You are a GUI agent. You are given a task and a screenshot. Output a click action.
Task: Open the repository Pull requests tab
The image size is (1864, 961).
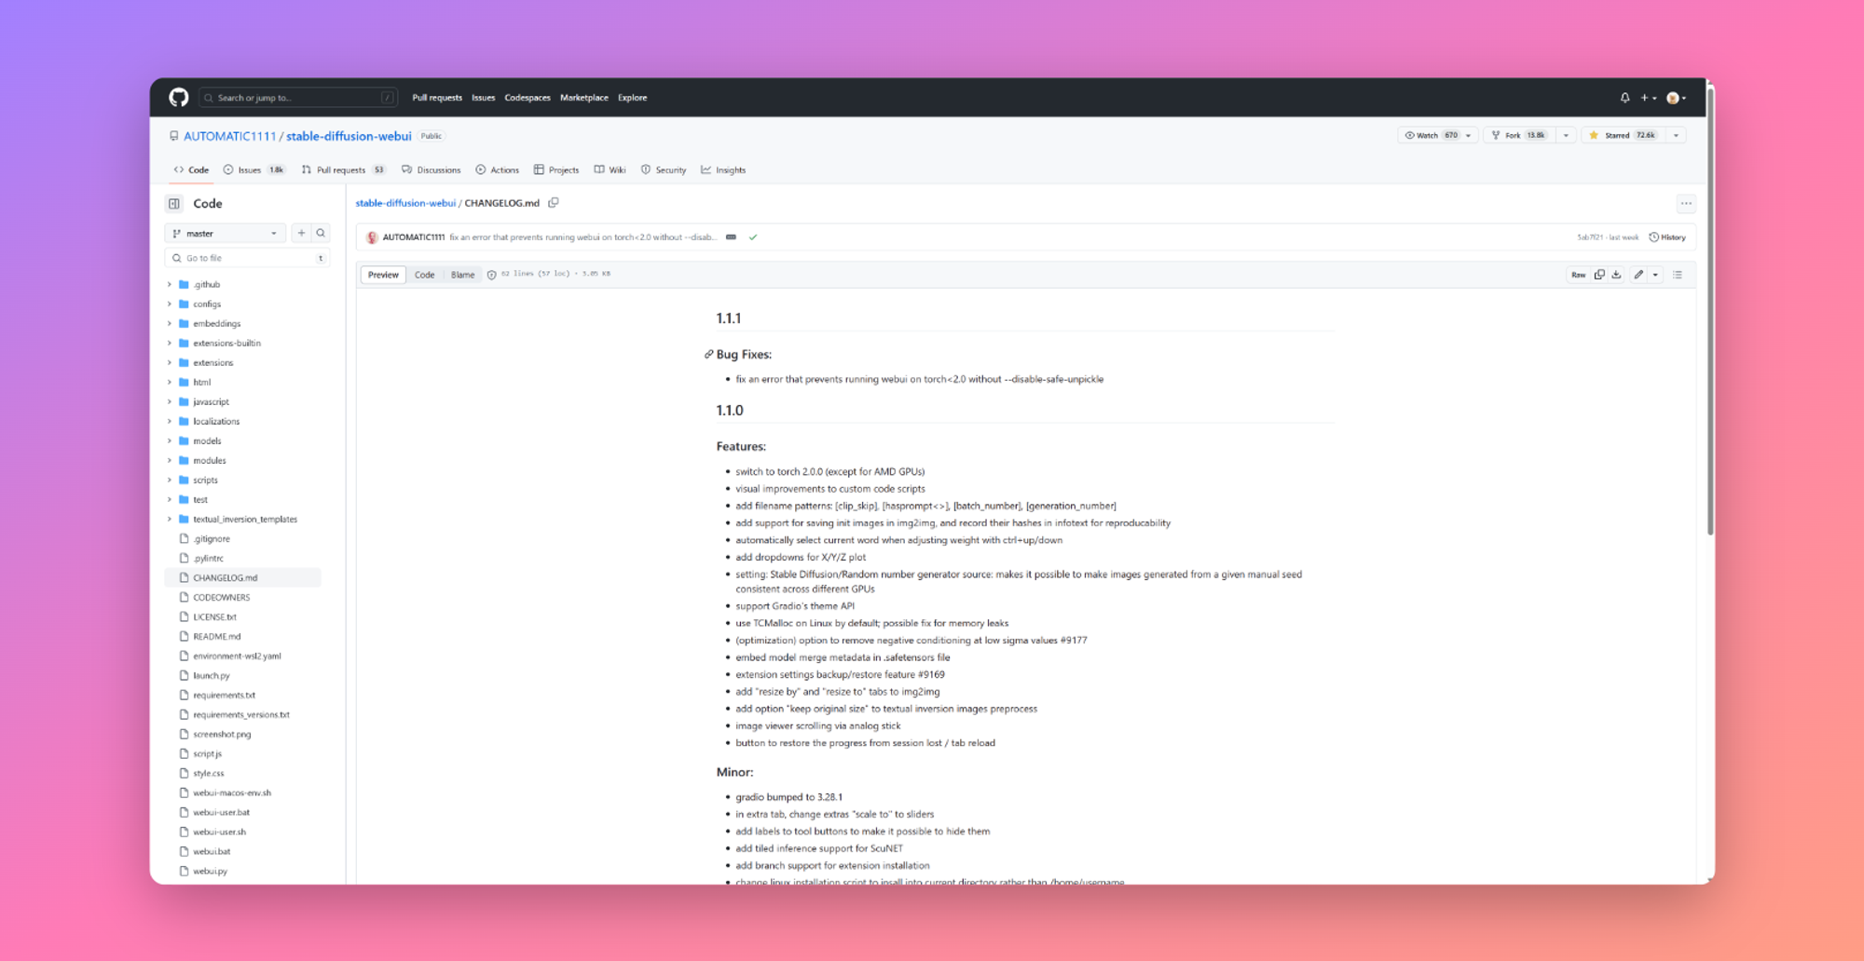click(343, 170)
